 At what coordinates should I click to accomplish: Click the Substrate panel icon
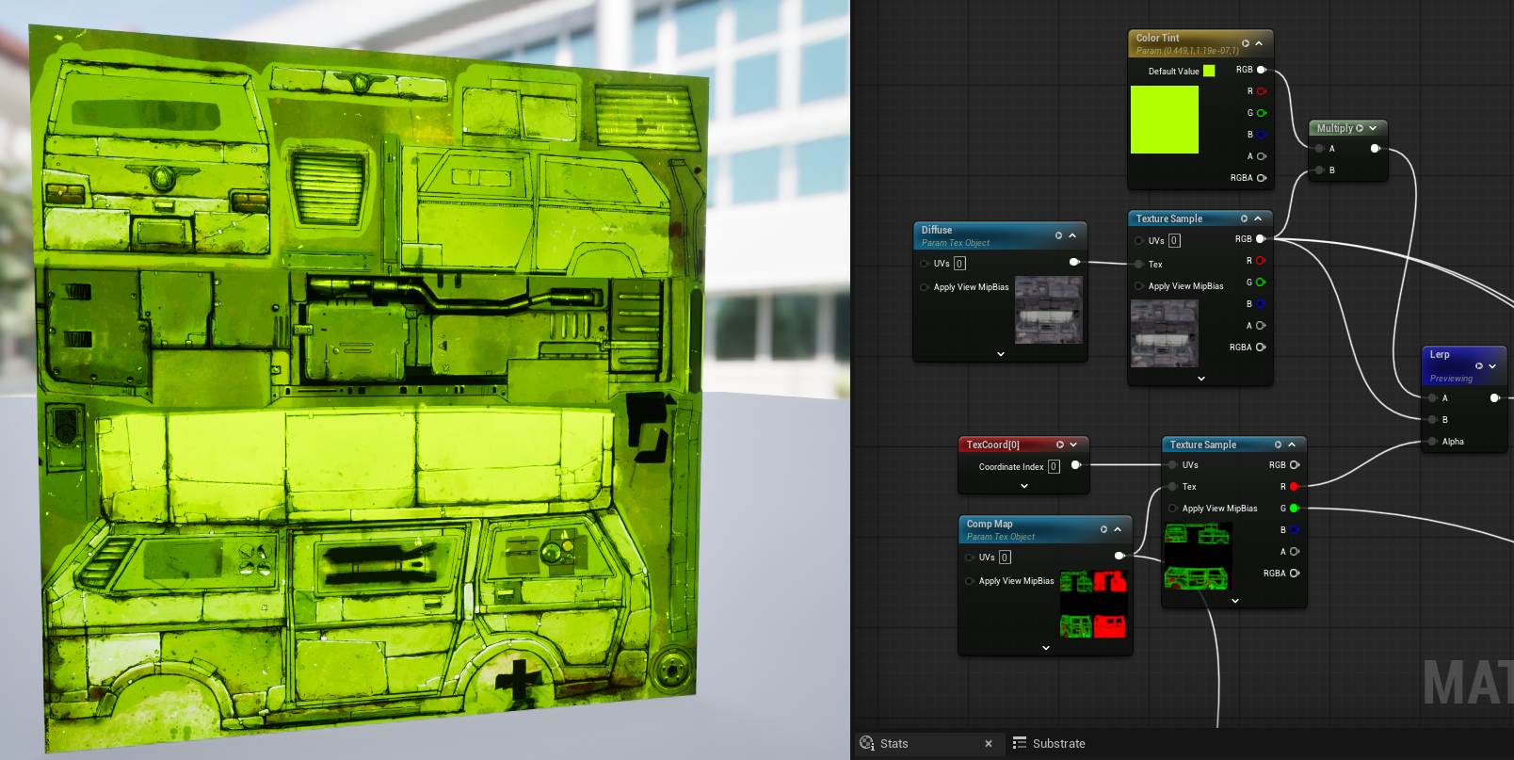pyautogui.click(x=1020, y=743)
